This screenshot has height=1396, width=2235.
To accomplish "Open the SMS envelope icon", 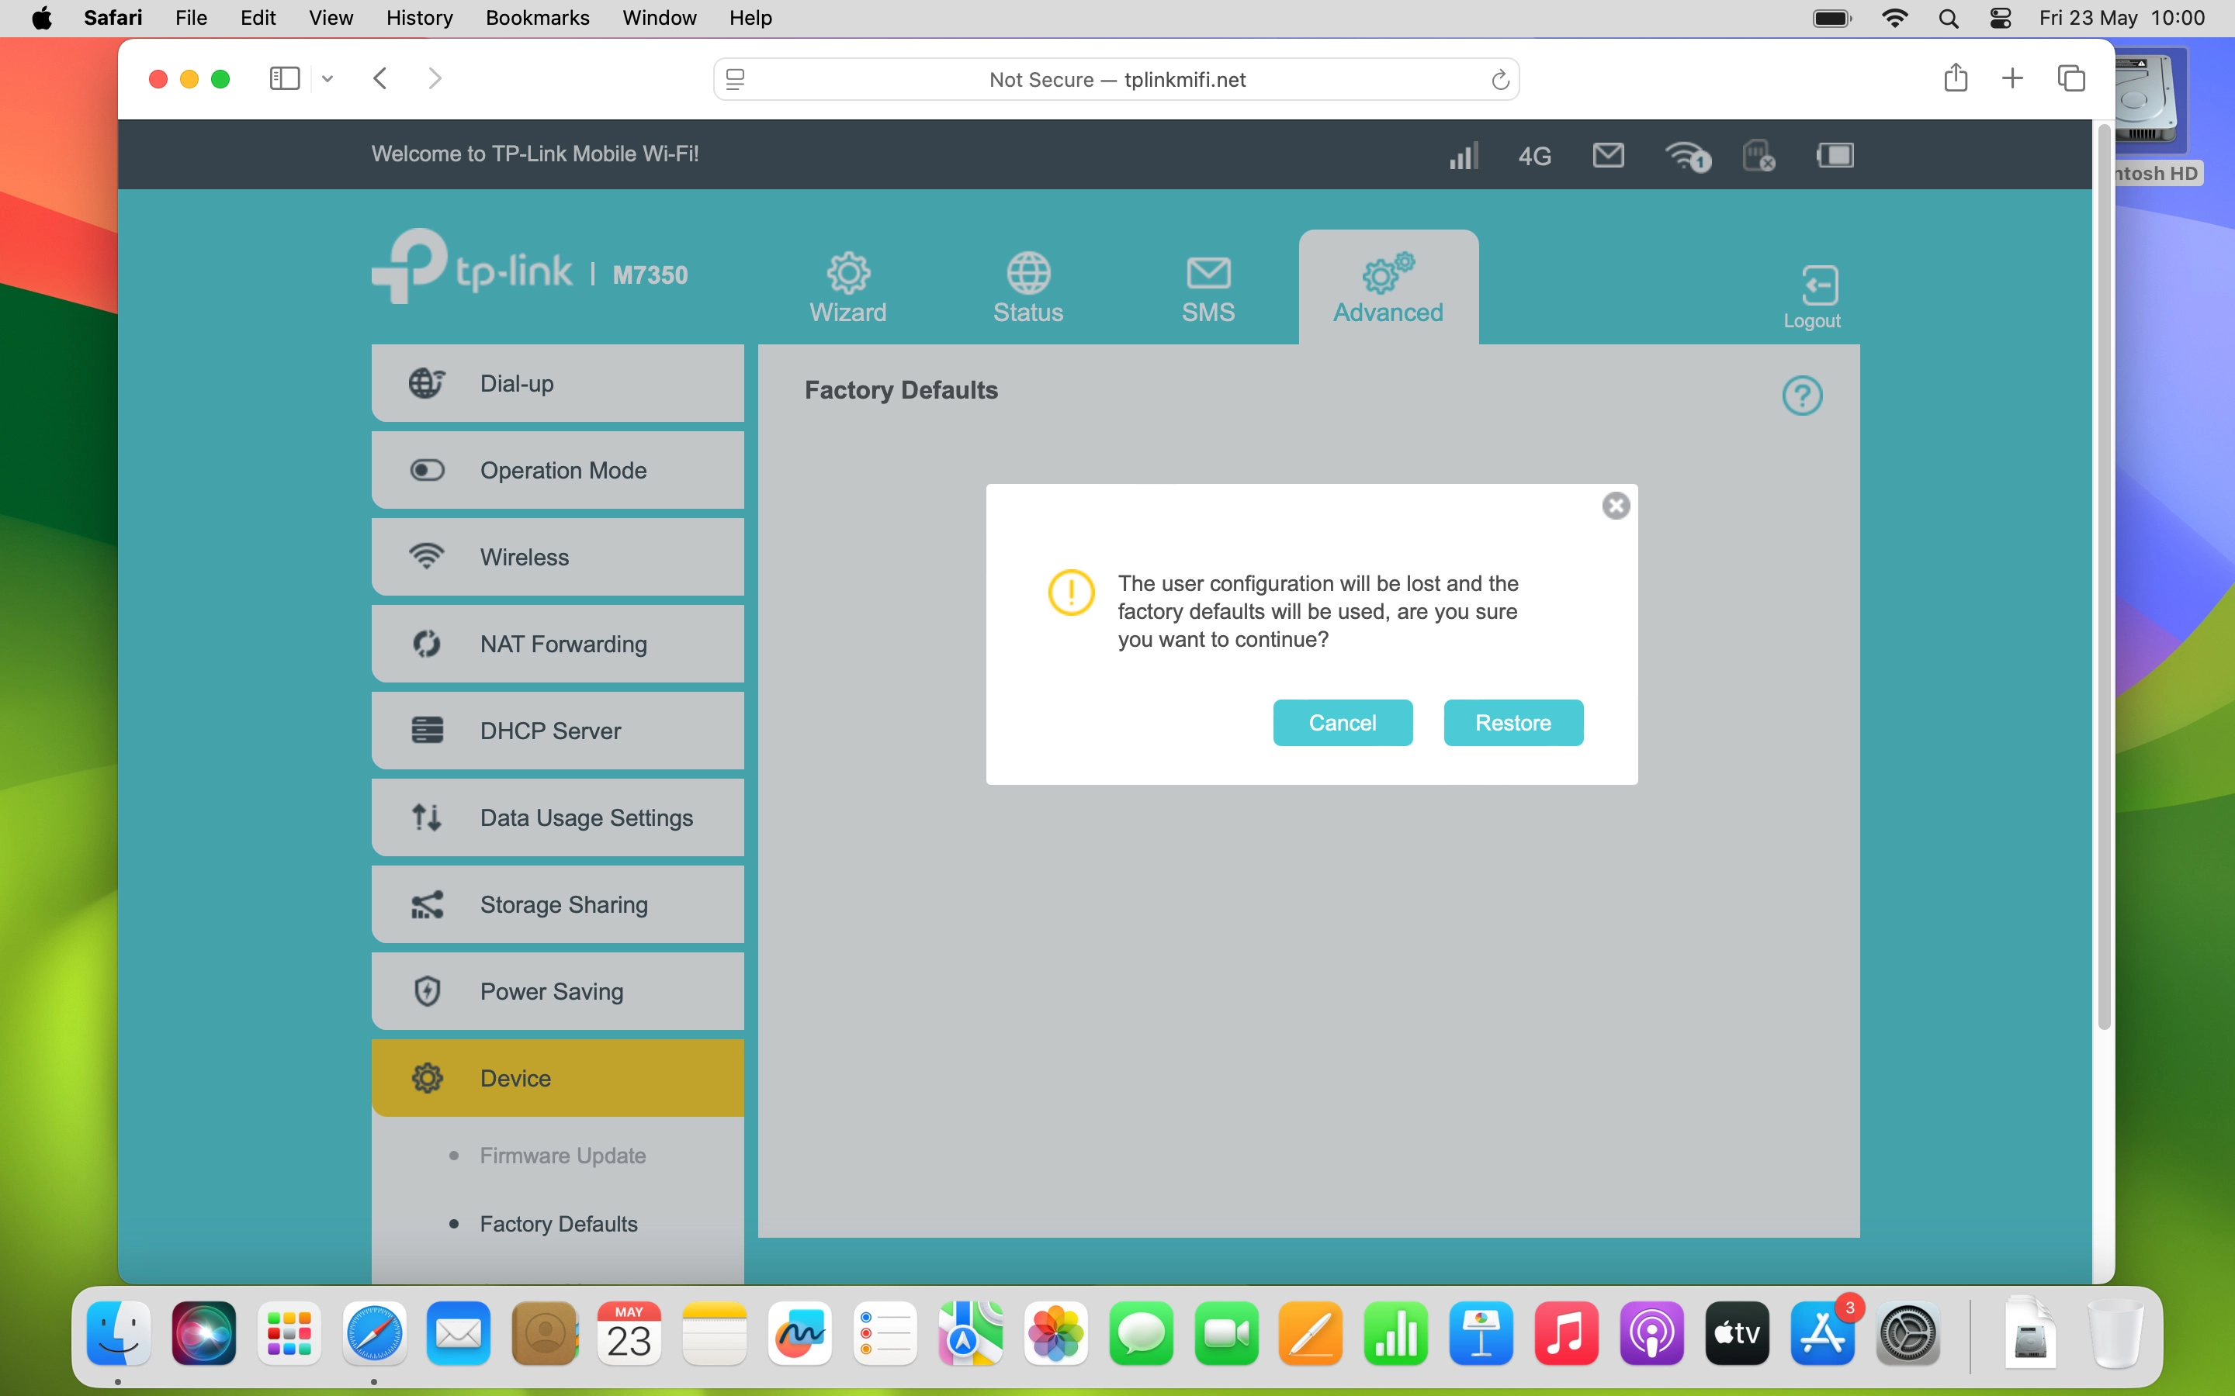I will pos(1208,271).
